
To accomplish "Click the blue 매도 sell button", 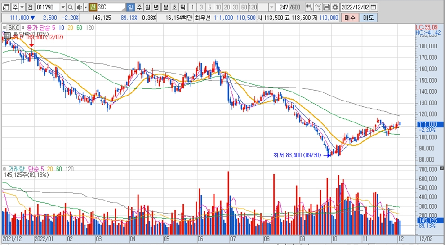I will click(x=368, y=17).
